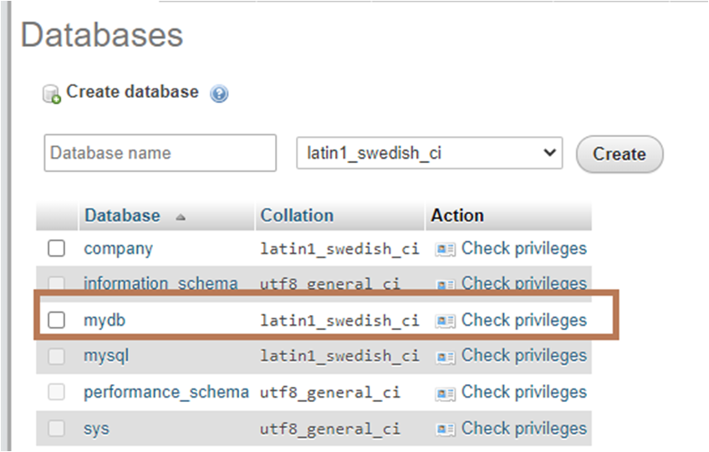709x452 pixels.
Task: Tick the mydb database checkbox
Action: [57, 320]
